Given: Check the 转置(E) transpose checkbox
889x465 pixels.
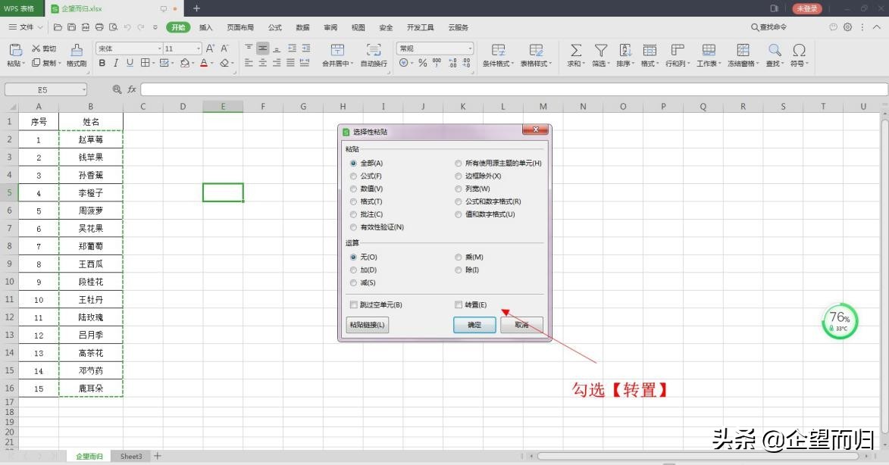Looking at the screenshot, I should [x=458, y=304].
